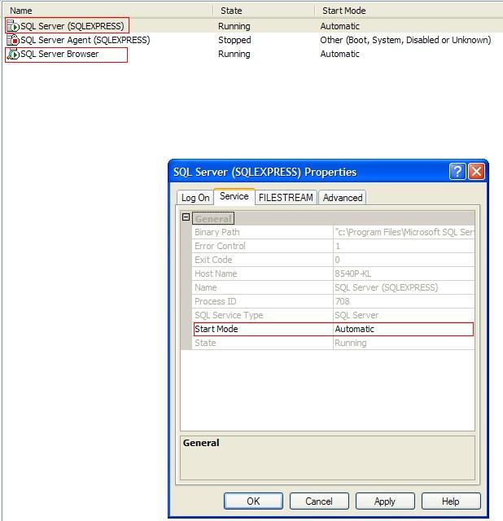Screen dimensions: 503x521
Task: Sort services by State column header
Action: [265, 11]
